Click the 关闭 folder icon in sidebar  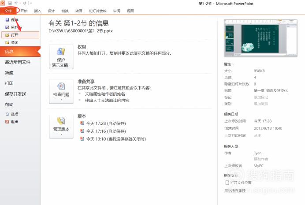tap(7, 42)
